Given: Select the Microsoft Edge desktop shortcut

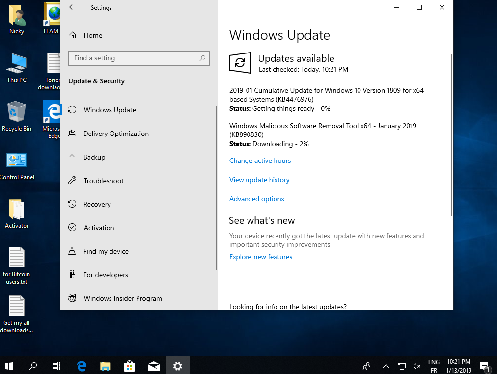Looking at the screenshot, I should click(x=52, y=120).
